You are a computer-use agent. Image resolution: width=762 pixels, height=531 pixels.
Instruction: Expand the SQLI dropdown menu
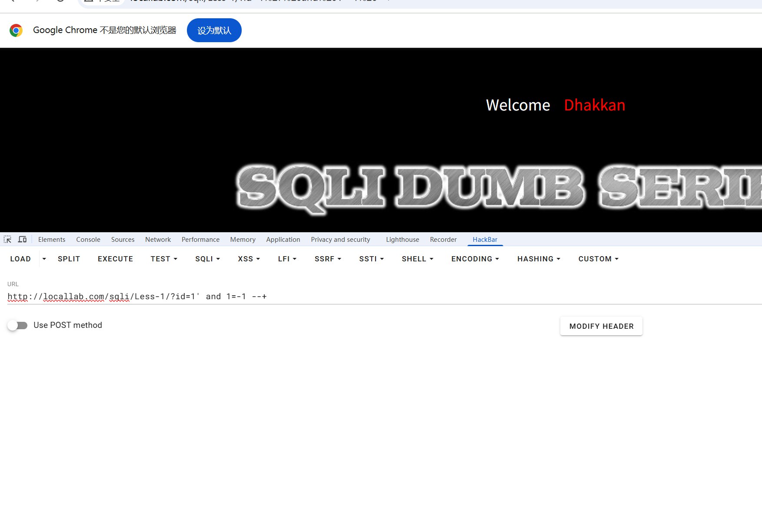coord(207,259)
